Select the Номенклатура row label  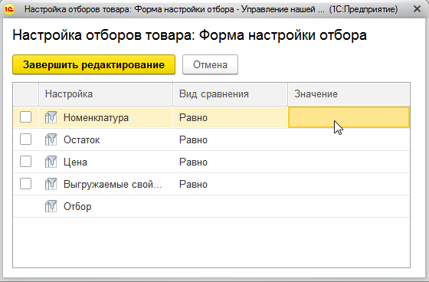coord(96,118)
